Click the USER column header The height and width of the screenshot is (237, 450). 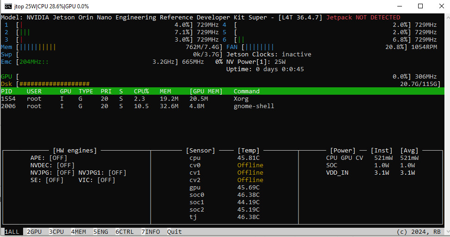coord(34,91)
